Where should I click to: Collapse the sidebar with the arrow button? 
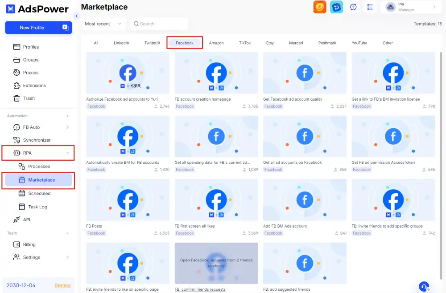click(x=76, y=16)
